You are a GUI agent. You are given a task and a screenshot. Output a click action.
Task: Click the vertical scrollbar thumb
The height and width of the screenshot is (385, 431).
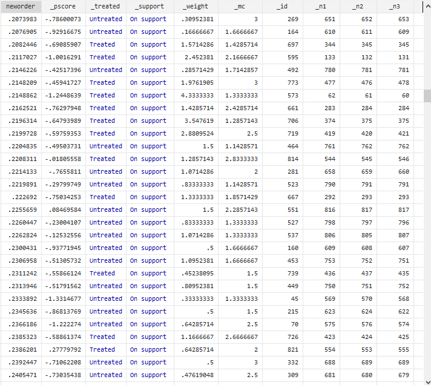[x=427, y=96]
